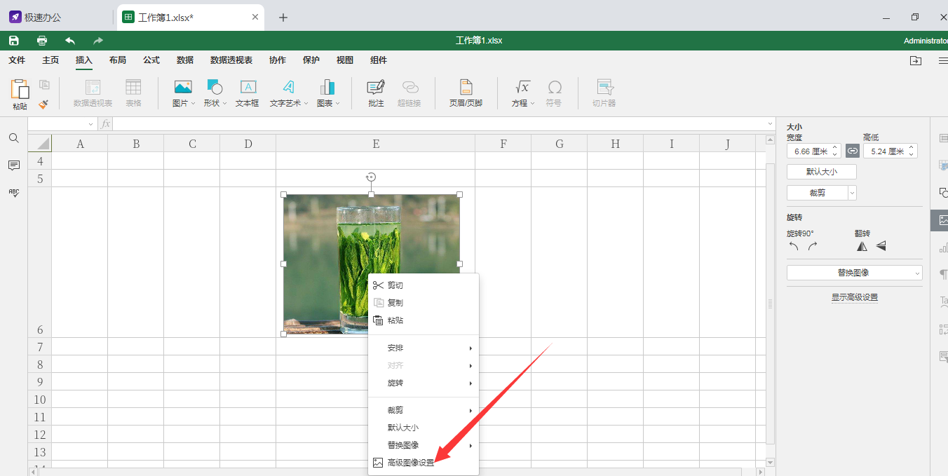Switch to the 主页 tab
The width and height of the screenshot is (948, 476).
[50, 60]
